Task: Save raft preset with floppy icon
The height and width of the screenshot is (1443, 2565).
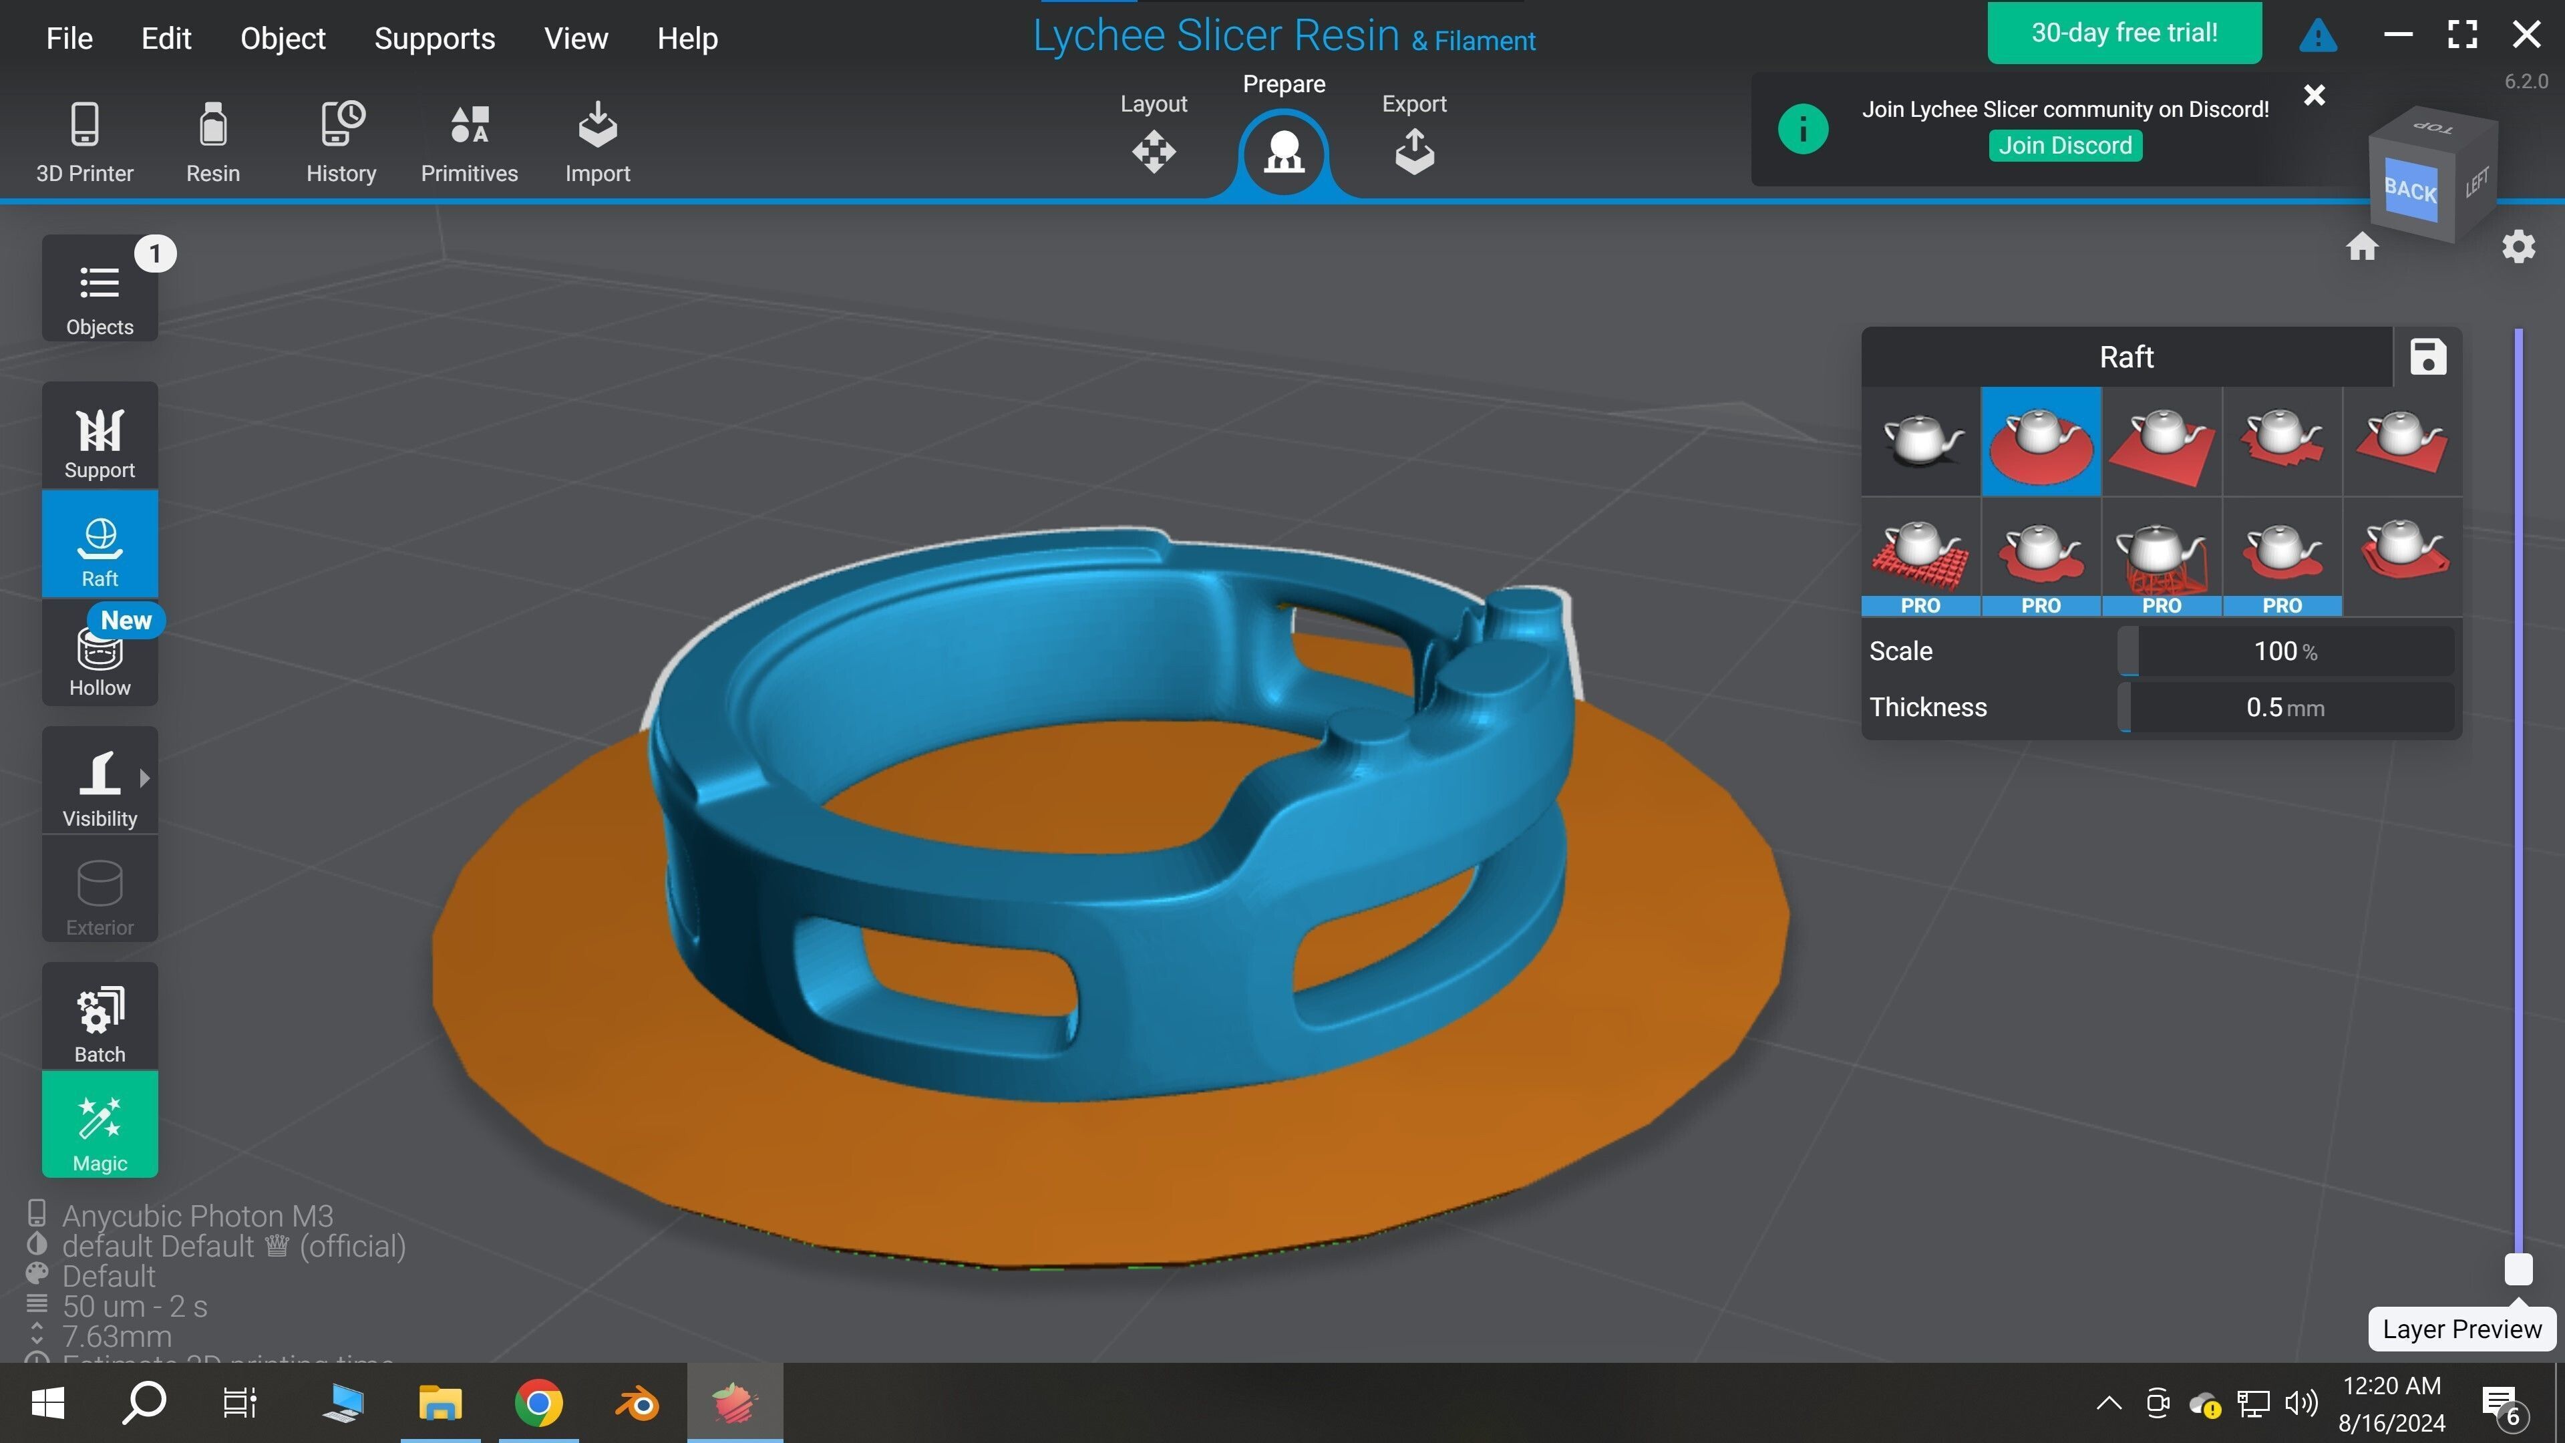Action: click(2427, 357)
